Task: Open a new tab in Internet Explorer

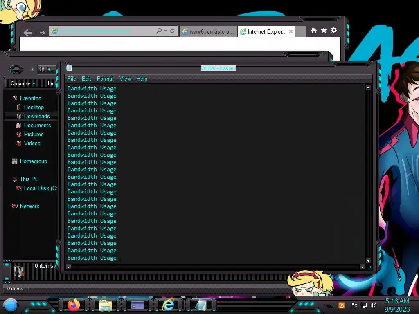Action: tap(301, 31)
